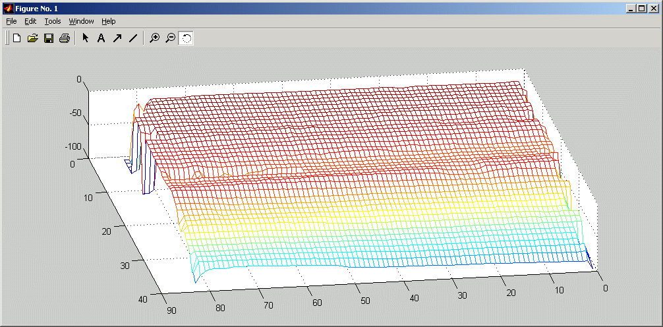
Task: Disable the active Rotate 3D tool
Action: (186, 38)
